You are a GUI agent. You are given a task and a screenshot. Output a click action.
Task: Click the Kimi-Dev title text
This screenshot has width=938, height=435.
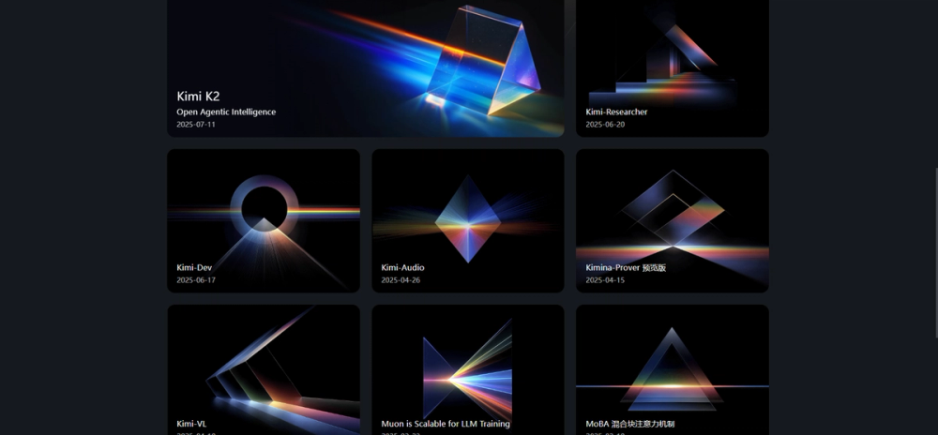194,268
